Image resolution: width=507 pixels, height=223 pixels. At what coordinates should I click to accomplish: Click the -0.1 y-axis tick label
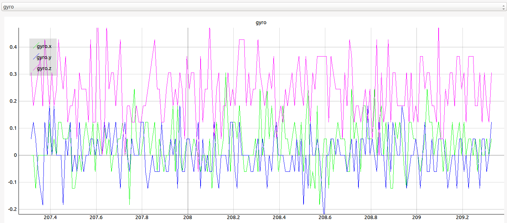click(11, 182)
